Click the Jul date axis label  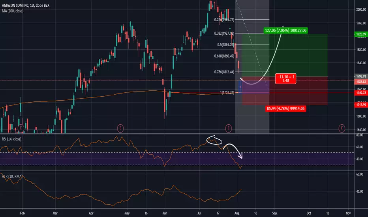[199, 213]
